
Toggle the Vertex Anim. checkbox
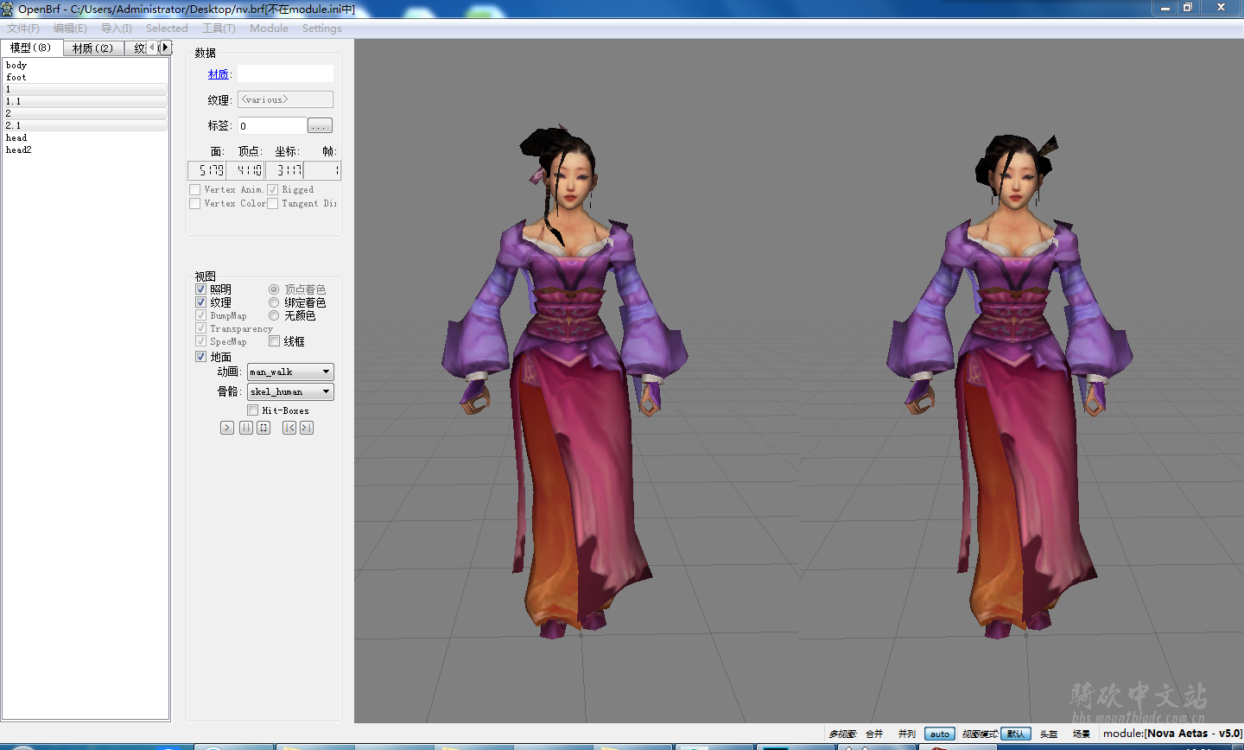(194, 189)
